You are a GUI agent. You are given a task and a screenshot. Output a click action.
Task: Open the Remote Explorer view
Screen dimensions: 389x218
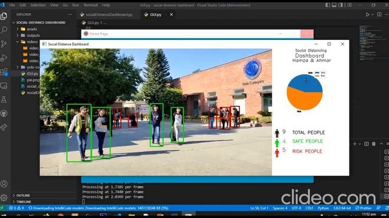(x=4, y=86)
